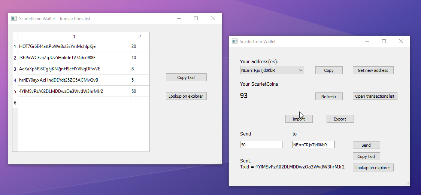This screenshot has width=421, height=195.
Task: Select row header 5 in the transactions table
Action: [x=15, y=91]
